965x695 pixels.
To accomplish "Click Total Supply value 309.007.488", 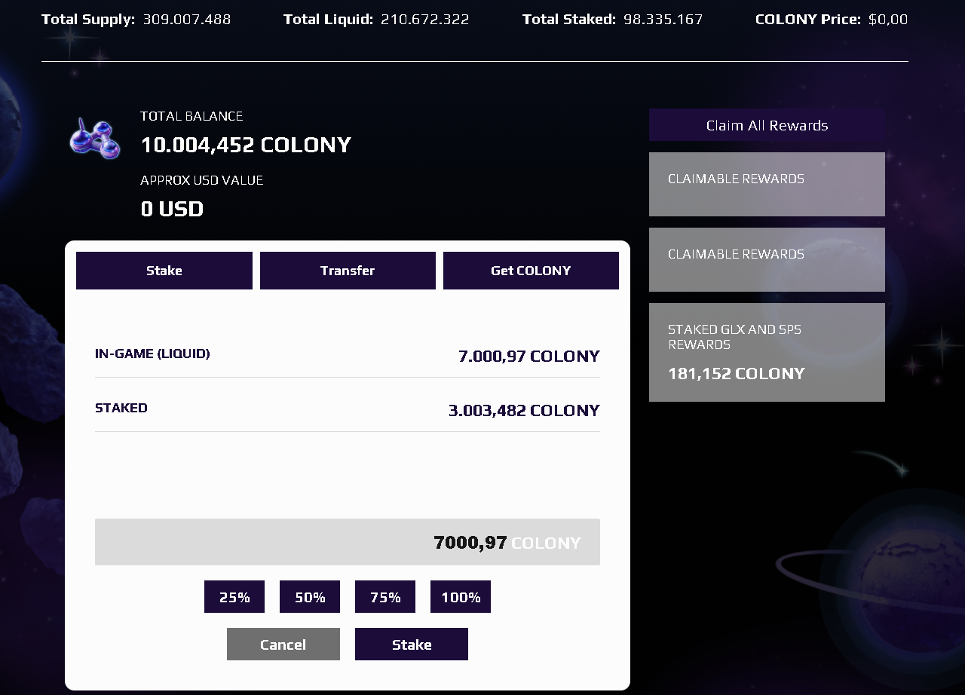I will (187, 20).
